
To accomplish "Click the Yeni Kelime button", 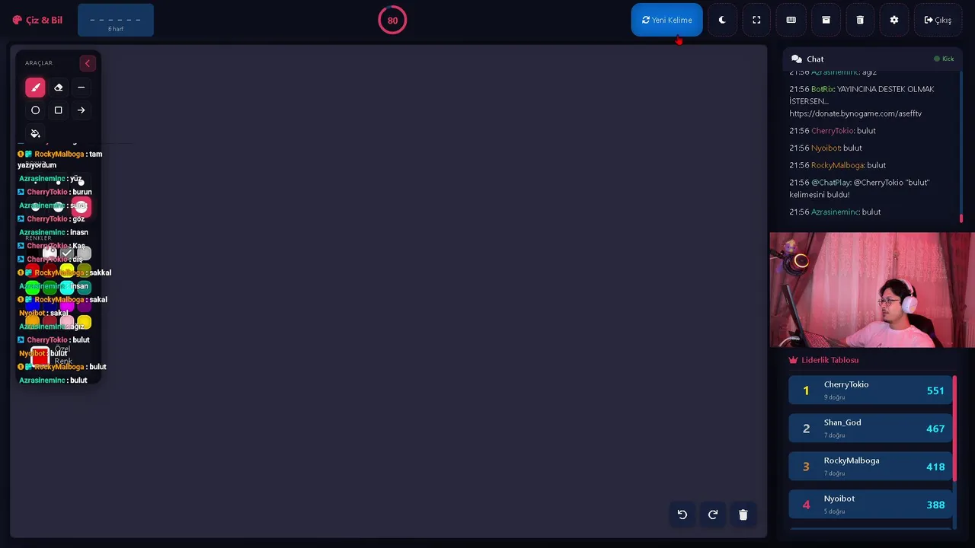I will [667, 20].
